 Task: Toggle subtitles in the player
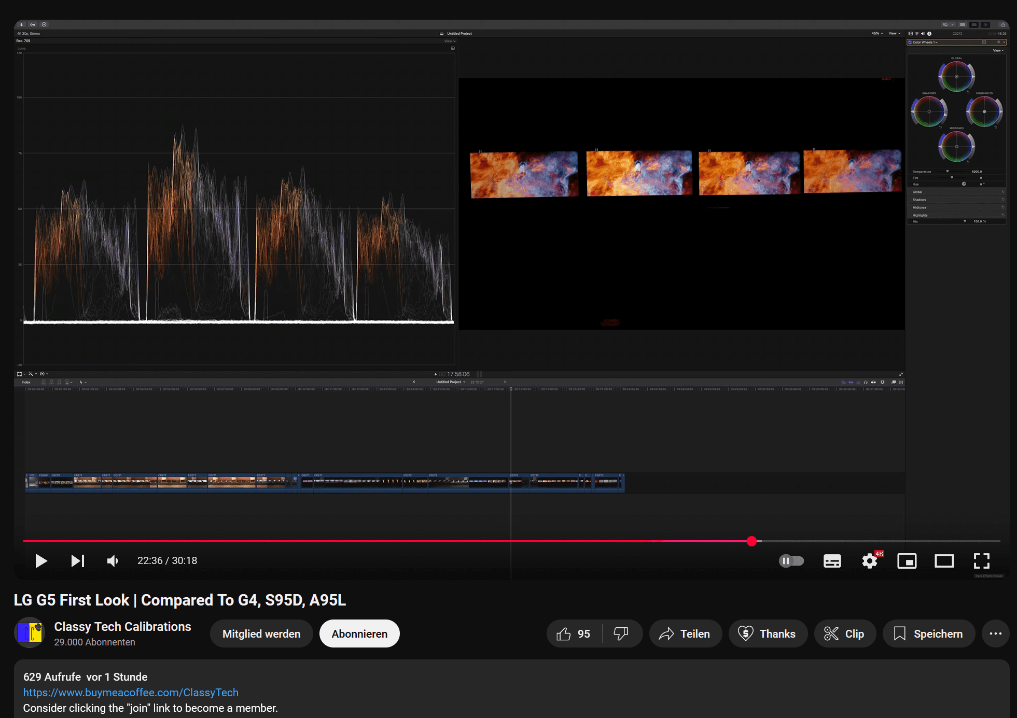coord(832,561)
